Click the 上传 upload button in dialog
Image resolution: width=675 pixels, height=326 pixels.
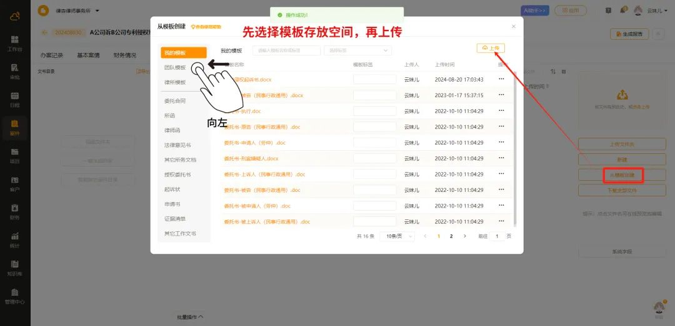491,48
